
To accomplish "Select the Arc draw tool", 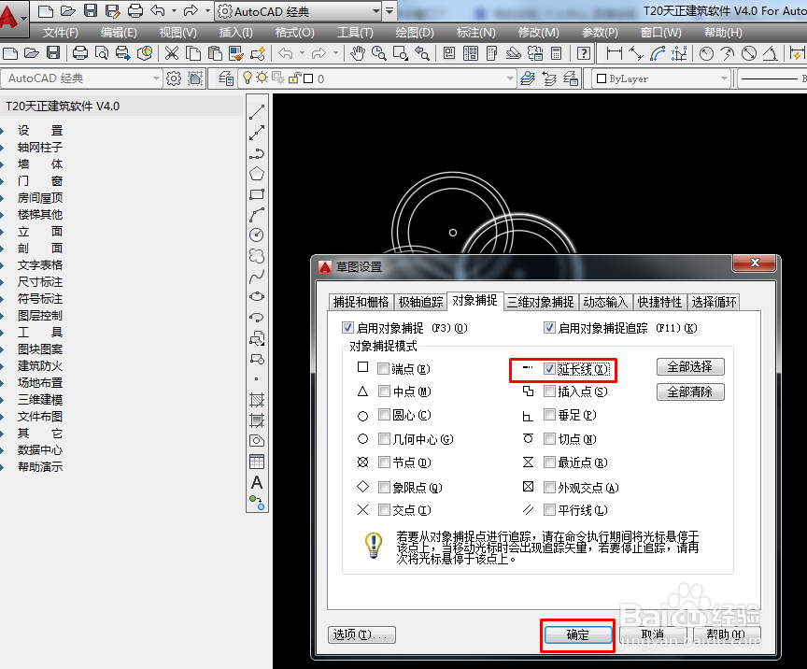I will tap(257, 215).
